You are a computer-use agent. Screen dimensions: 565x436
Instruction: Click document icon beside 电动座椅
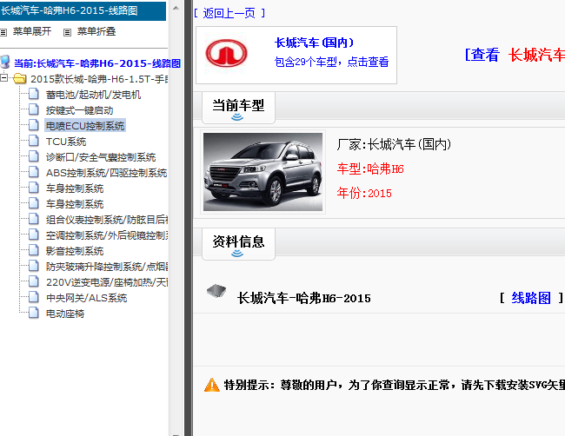tap(34, 313)
